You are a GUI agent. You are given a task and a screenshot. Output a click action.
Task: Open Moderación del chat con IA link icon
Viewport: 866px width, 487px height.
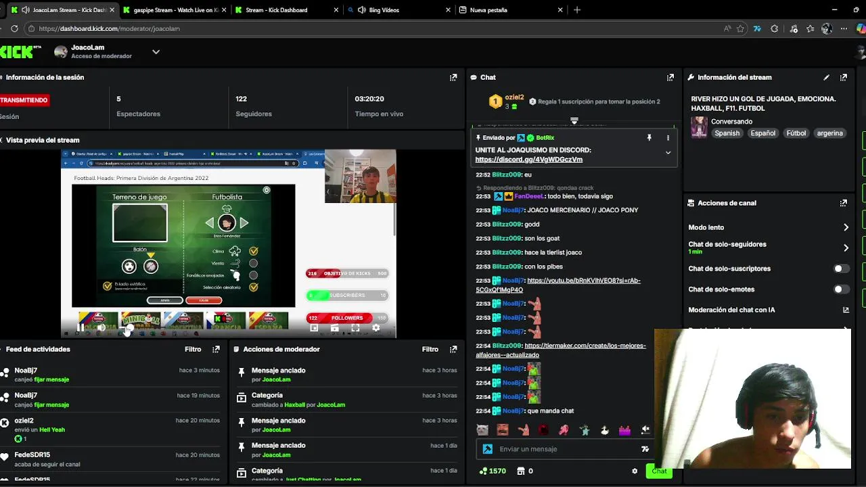(846, 310)
